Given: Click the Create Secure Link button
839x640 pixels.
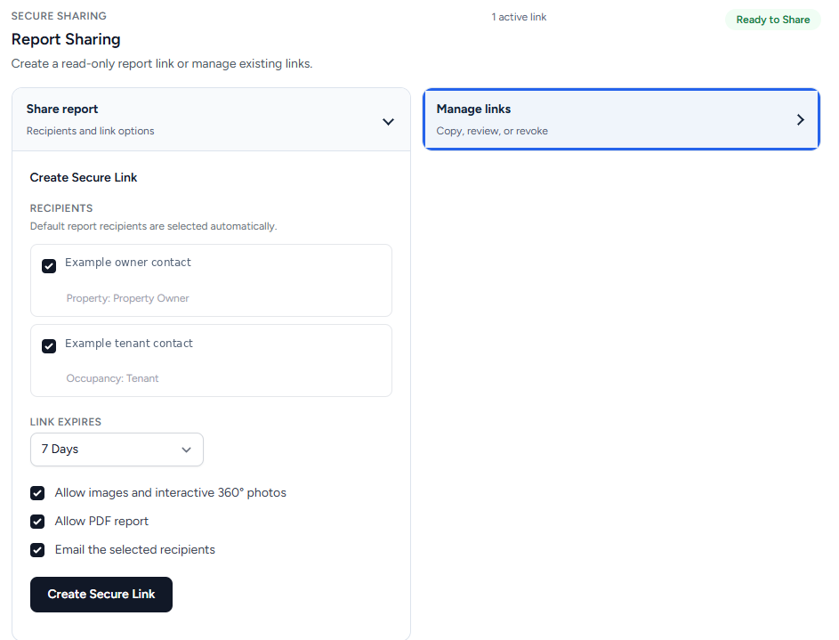Looking at the screenshot, I should coord(101,595).
